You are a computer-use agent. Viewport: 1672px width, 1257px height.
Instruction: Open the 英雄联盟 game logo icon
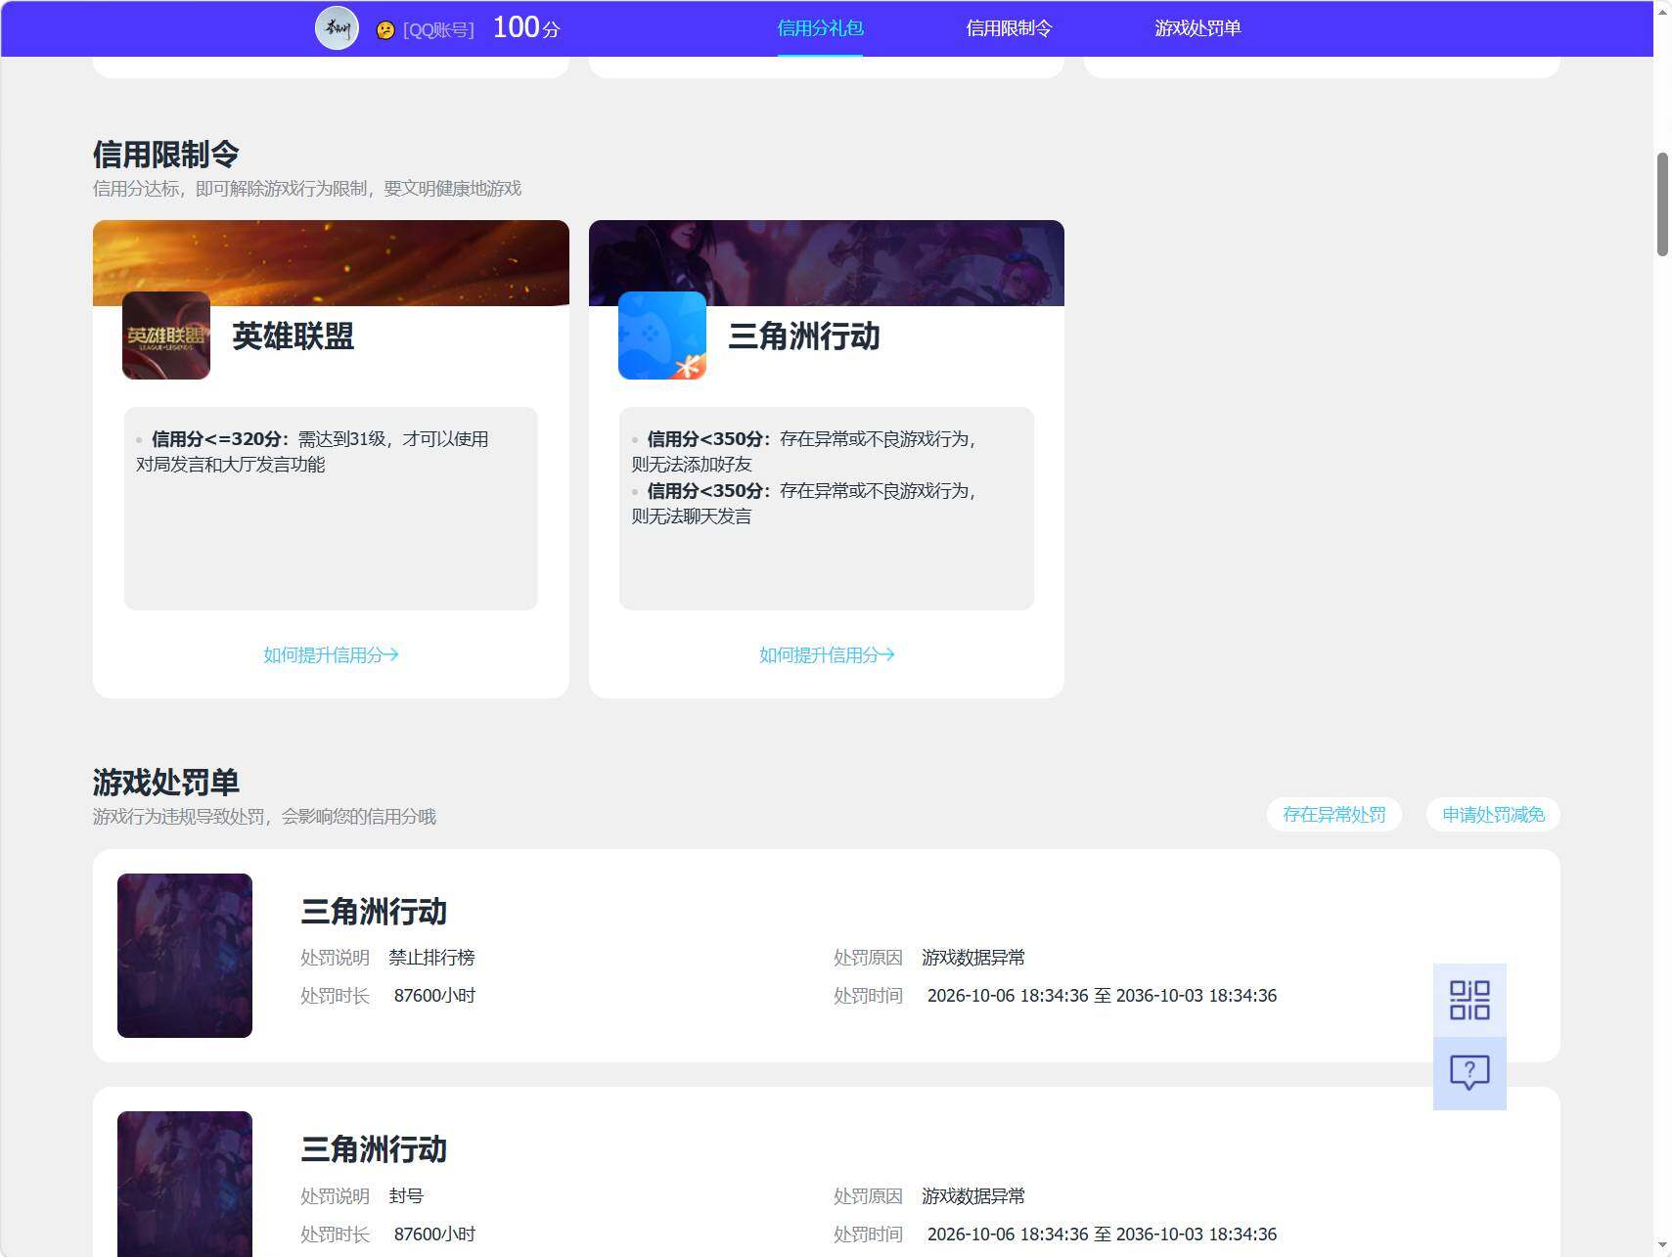166,336
